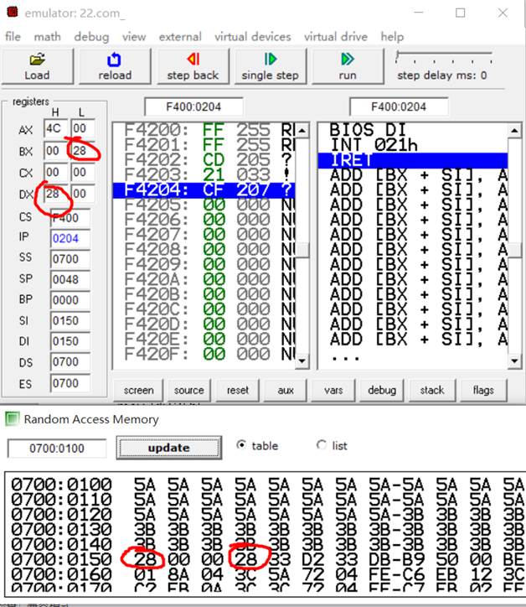
Task: Click the single step play icon
Action: point(270,60)
